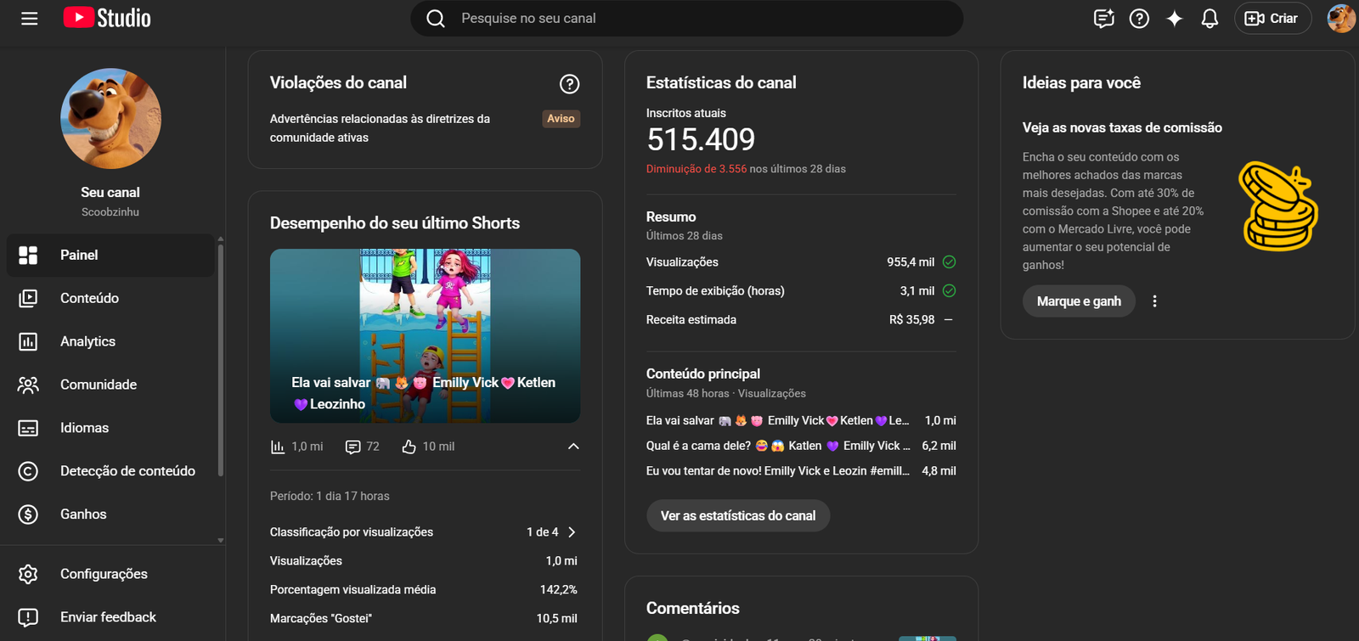Collapse the Shorts performance details chevron

point(573,447)
